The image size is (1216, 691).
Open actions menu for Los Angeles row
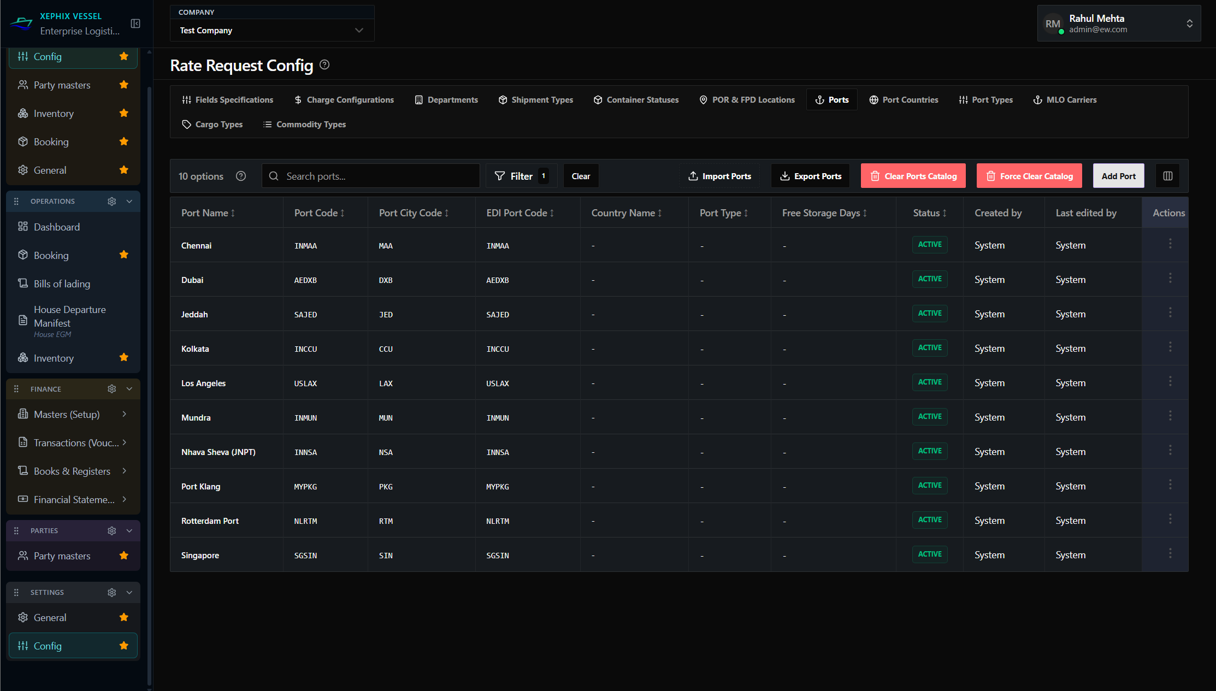[1170, 381]
